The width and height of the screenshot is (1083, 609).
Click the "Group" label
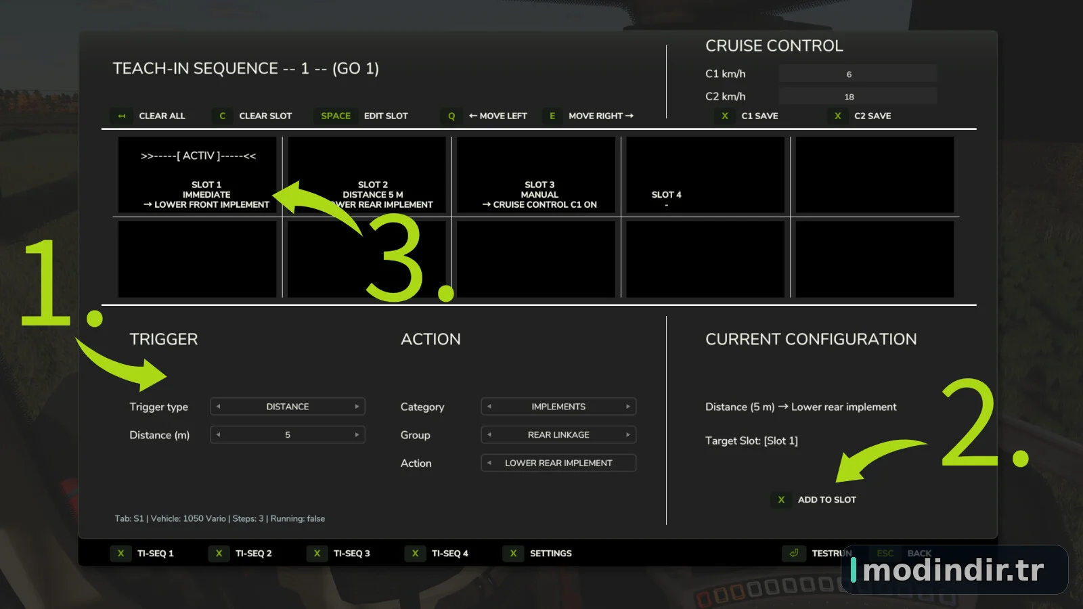coord(416,435)
